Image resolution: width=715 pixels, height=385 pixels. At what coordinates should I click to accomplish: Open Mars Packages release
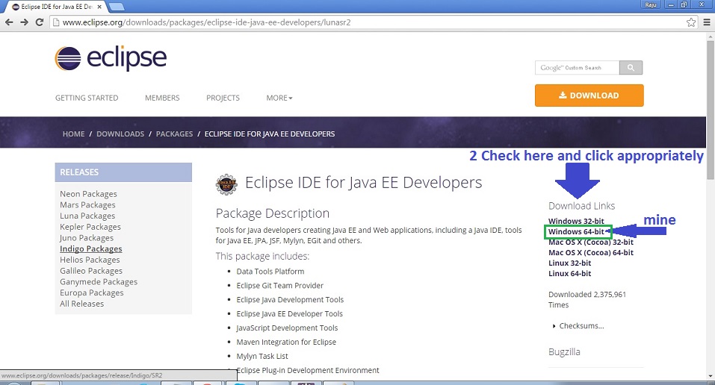87,204
